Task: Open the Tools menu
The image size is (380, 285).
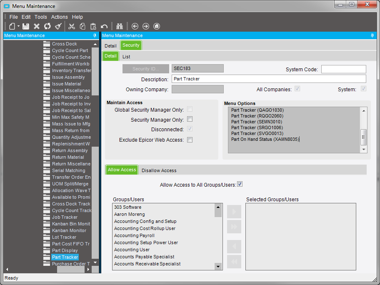Action: click(x=40, y=17)
